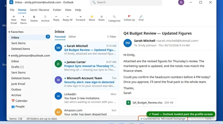This screenshot has height=124, width=223.
Task: Open People from the folder pane
Action: [18, 106]
